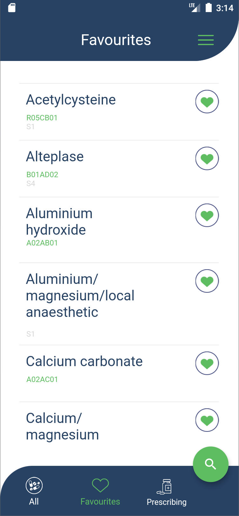The height and width of the screenshot is (516, 239).
Task: Remove Aluminium hydroxide from favourites
Action: 207,215
